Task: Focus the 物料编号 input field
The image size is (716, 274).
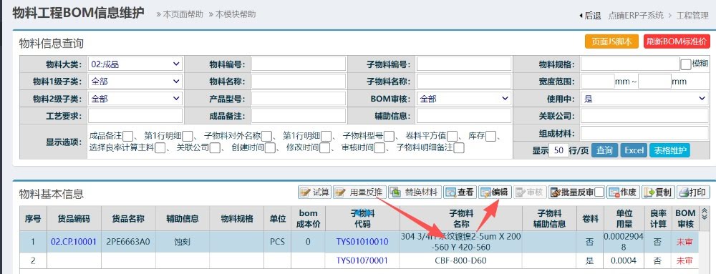Action: click(298, 64)
